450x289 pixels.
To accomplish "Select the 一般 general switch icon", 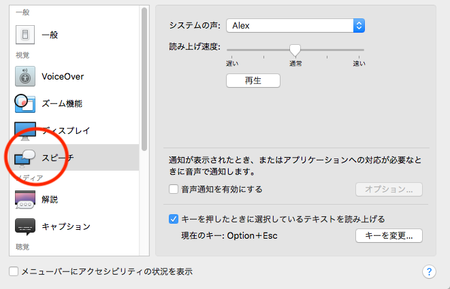I will pos(25,35).
